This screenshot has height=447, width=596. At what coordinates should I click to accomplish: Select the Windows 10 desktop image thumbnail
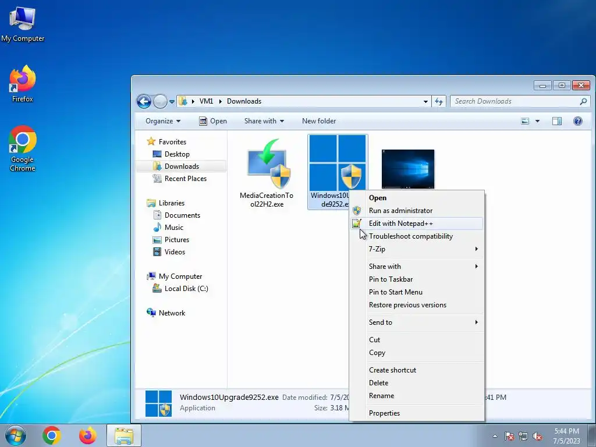[408, 169]
